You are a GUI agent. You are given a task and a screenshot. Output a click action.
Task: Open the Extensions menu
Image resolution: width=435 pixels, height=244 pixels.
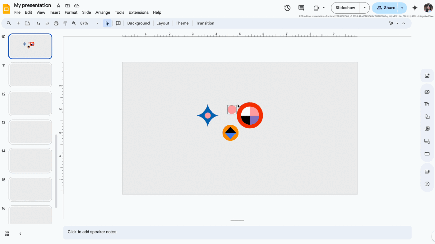click(139, 12)
